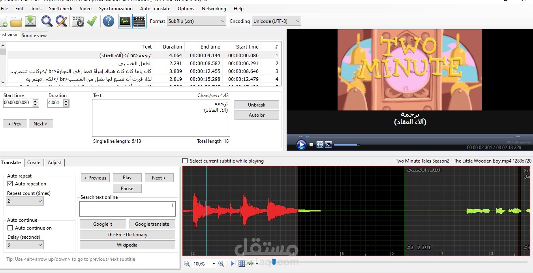Click the Search text online input field

tap(127, 209)
